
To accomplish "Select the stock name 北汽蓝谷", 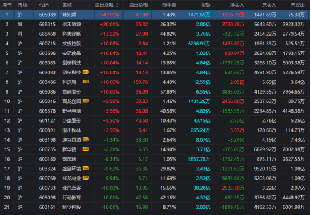I will tap(72, 188).
